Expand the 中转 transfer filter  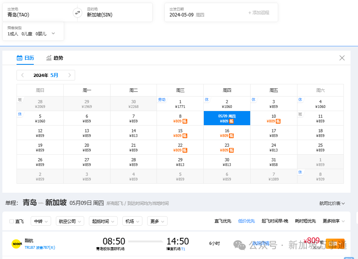pos(41,221)
